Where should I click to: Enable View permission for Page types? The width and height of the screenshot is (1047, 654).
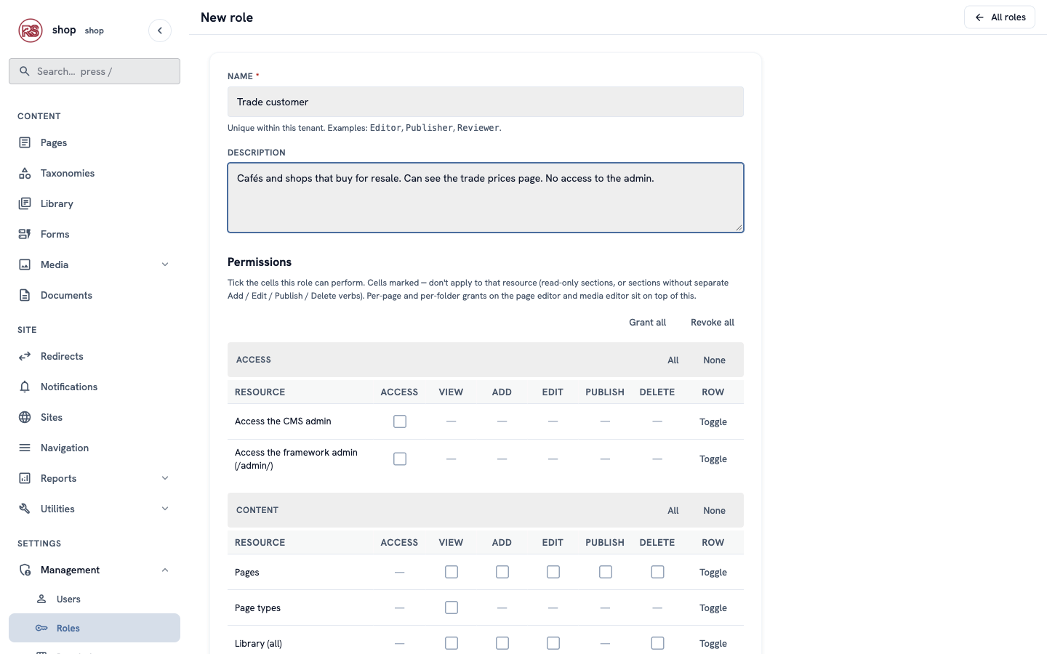click(452, 607)
